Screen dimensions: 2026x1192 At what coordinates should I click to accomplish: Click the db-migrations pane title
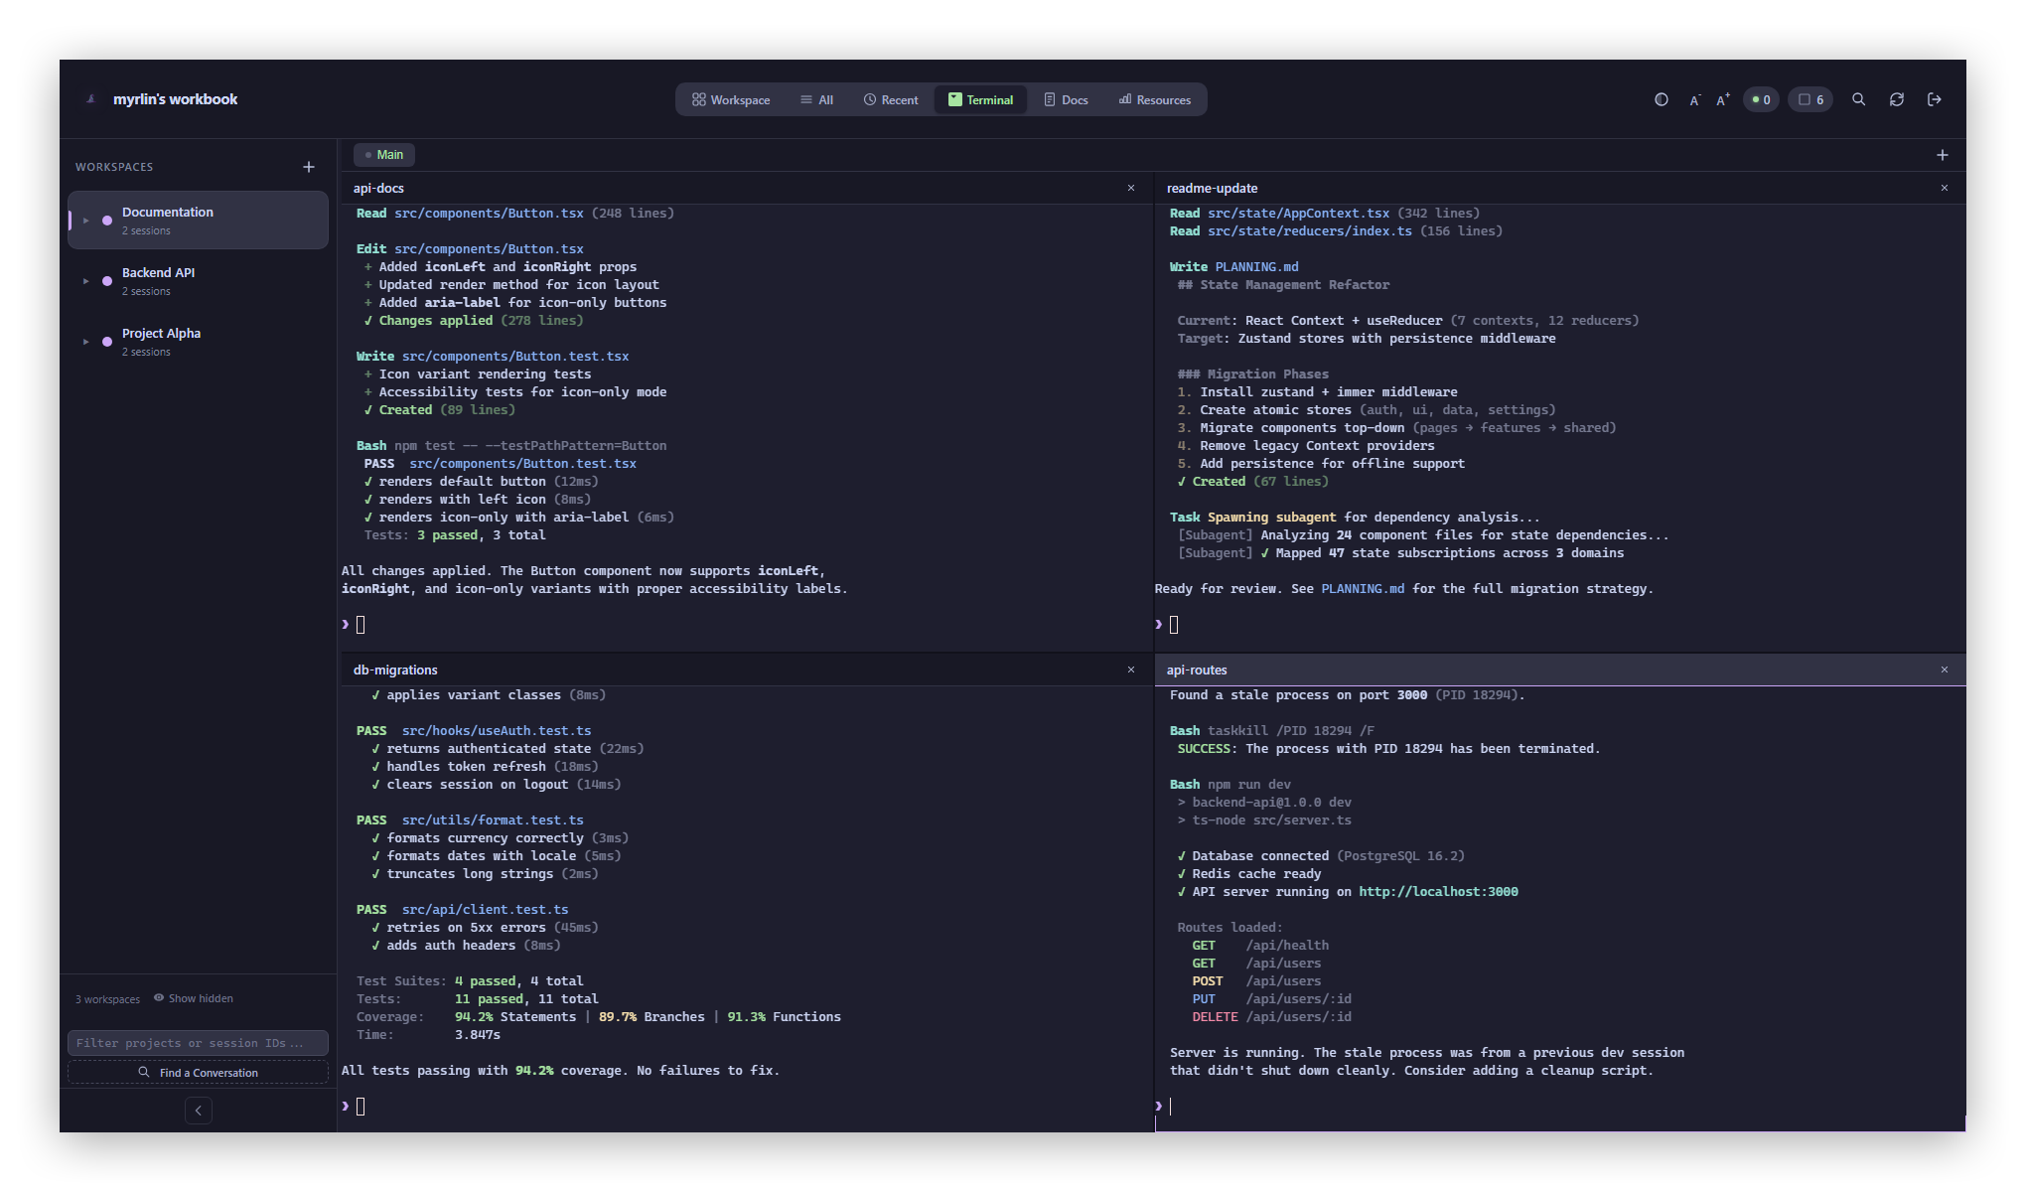tap(395, 670)
